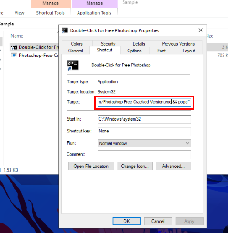228x233 pixels.
Task: Click the Change Icon button
Action: point(135,166)
